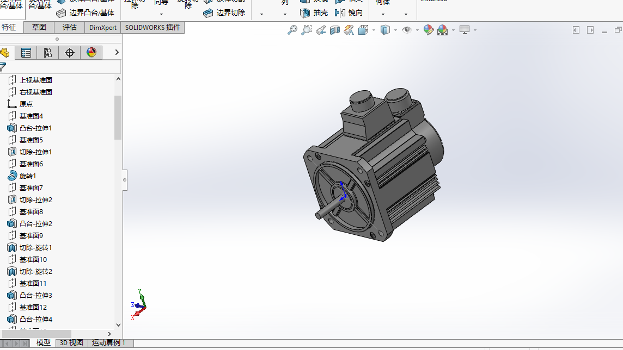
Task: Click the Zoom to Fit icon
Action: click(292, 30)
